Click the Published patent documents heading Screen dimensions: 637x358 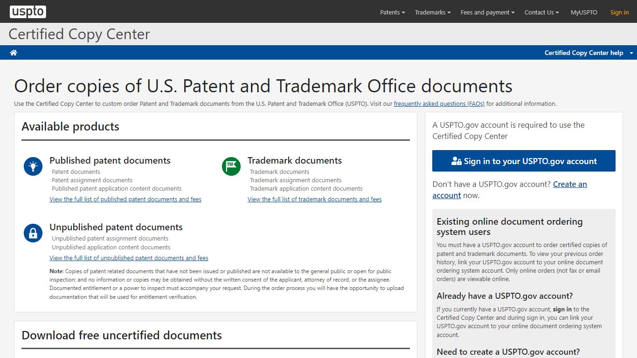(x=110, y=160)
